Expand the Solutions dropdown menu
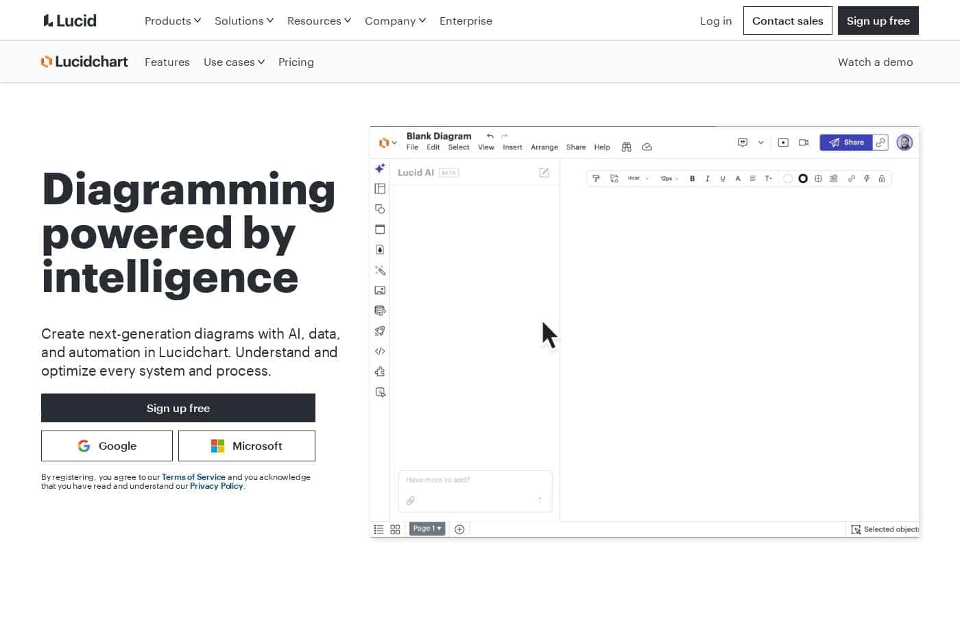 click(x=244, y=21)
